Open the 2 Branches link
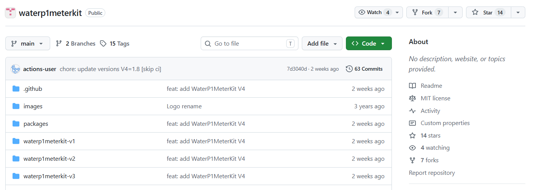539x190 pixels. click(x=76, y=44)
